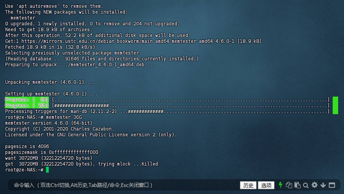Click the 'memtester 30G' command text

[x=64, y=117]
